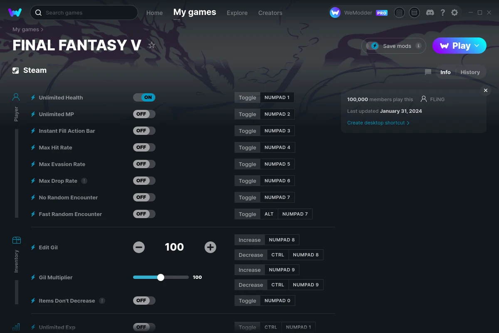
Task: Switch to the History tab
Action: click(x=470, y=72)
